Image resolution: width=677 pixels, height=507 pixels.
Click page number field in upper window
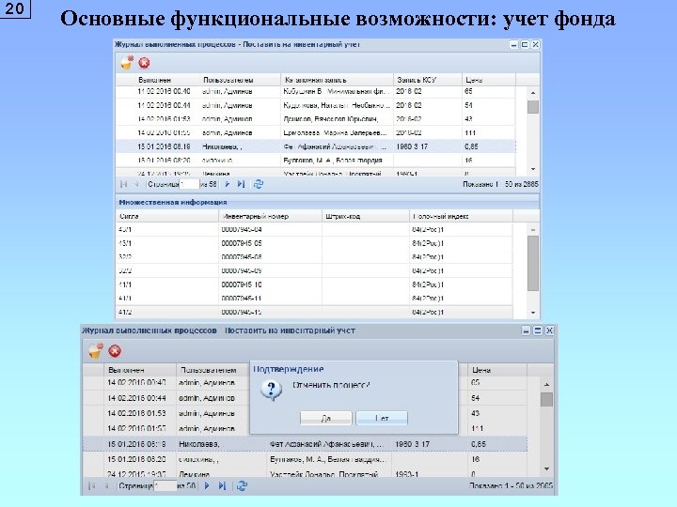pyautogui.click(x=190, y=184)
